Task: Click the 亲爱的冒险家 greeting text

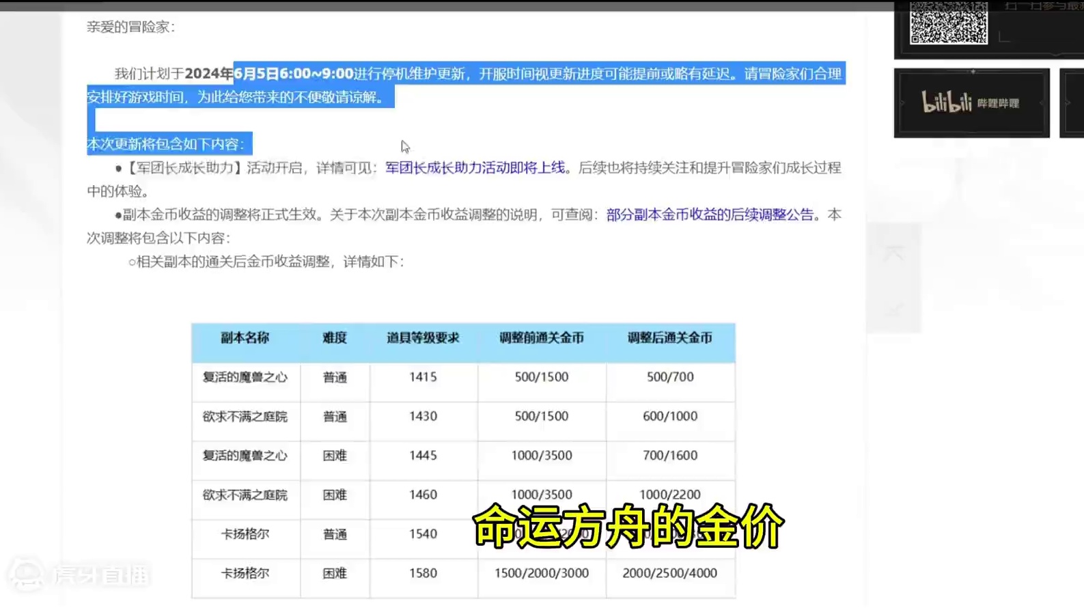Action: point(130,27)
